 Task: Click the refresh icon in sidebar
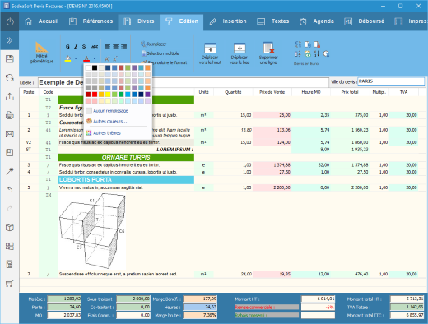click(x=10, y=78)
